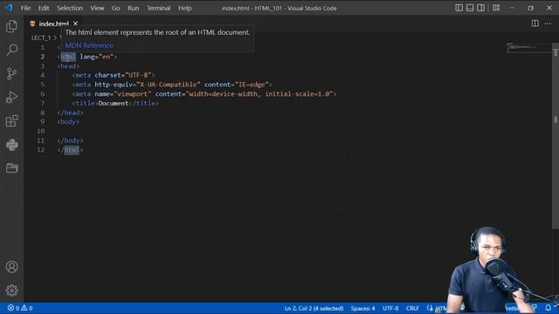Click the "IE=edge" content value
Viewport: 559px width, 314px height.
[x=252, y=85]
